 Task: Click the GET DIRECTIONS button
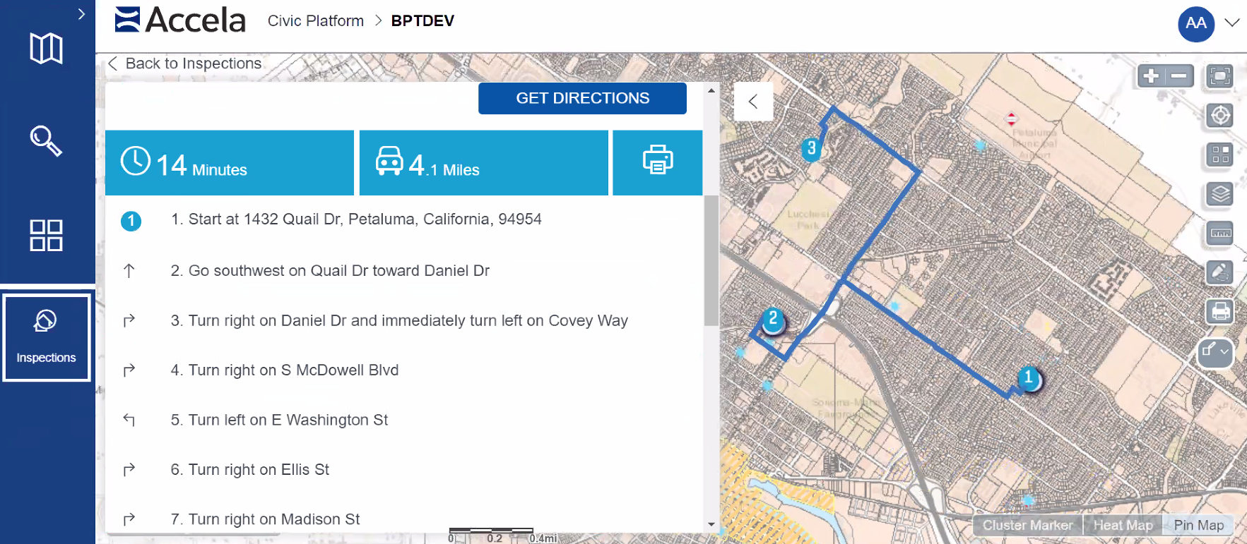pyautogui.click(x=582, y=98)
